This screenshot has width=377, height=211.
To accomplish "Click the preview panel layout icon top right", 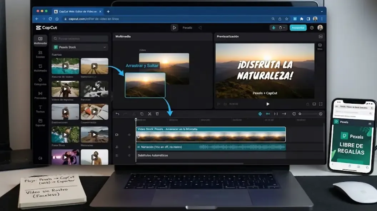I will click(321, 36).
